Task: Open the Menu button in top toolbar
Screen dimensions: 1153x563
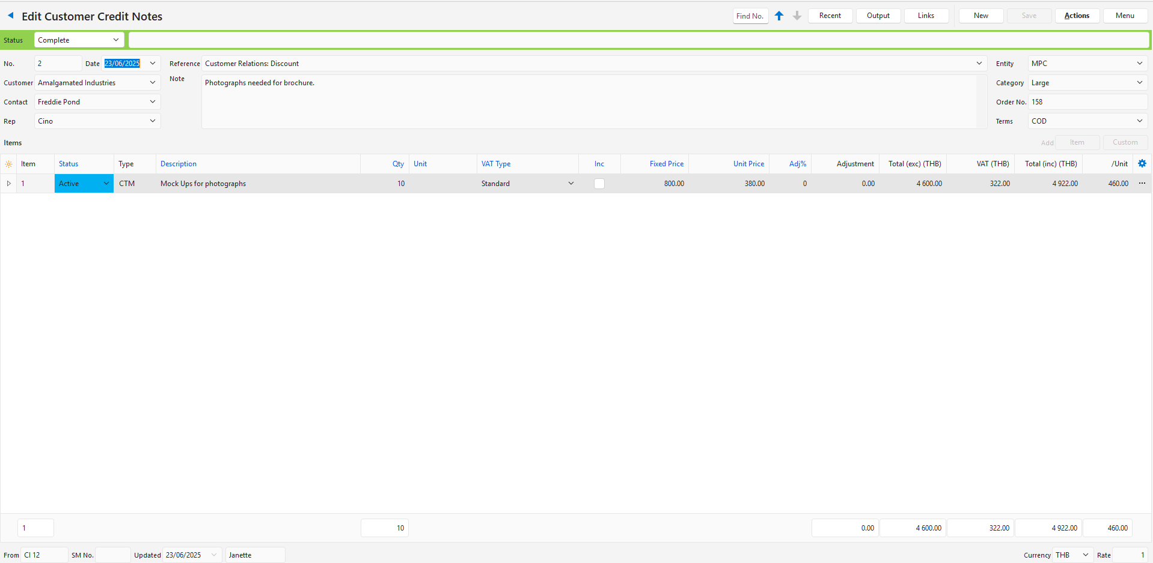Action: pos(1125,16)
